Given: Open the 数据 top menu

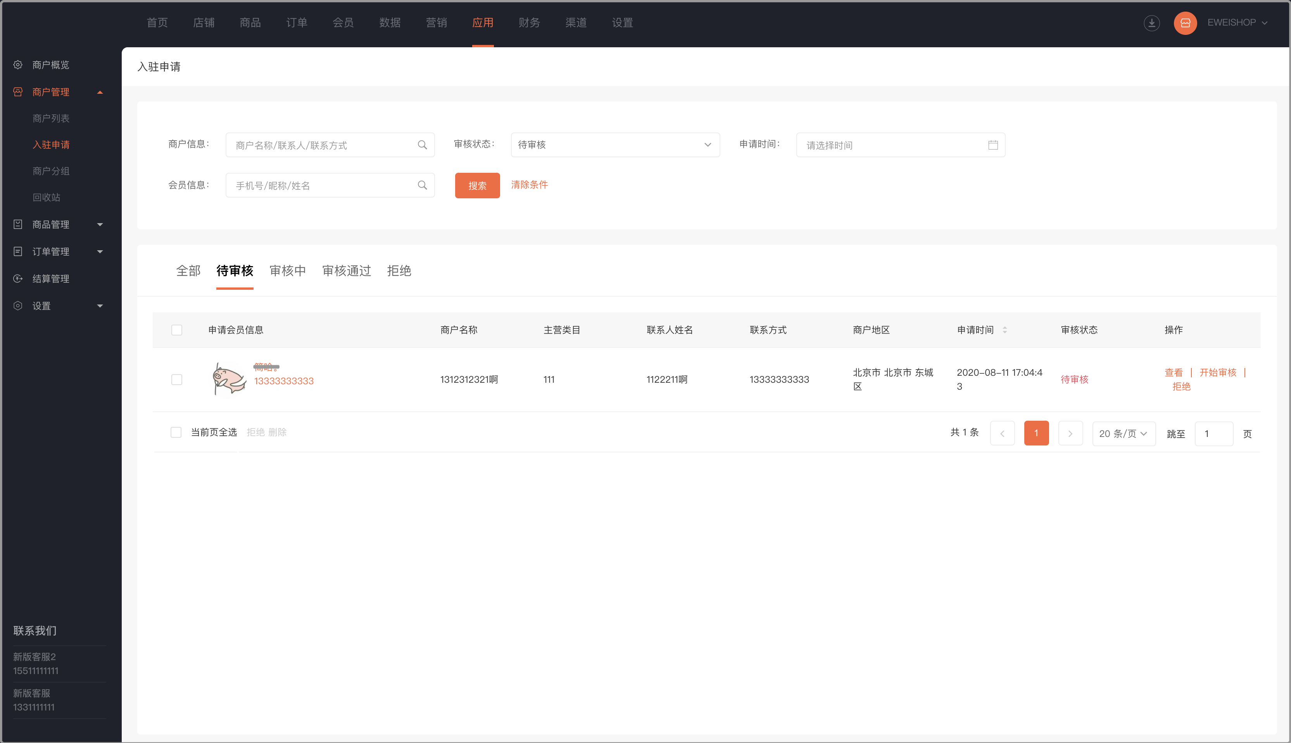Looking at the screenshot, I should 390,22.
